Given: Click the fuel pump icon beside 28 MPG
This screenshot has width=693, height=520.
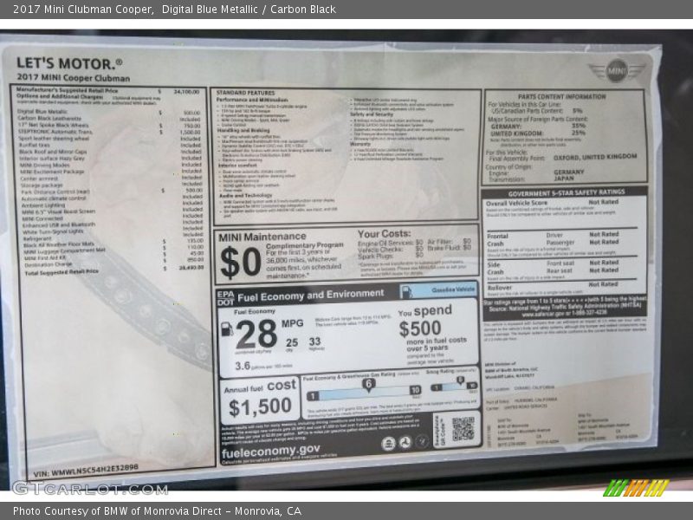Looking at the screenshot, I should (227, 329).
